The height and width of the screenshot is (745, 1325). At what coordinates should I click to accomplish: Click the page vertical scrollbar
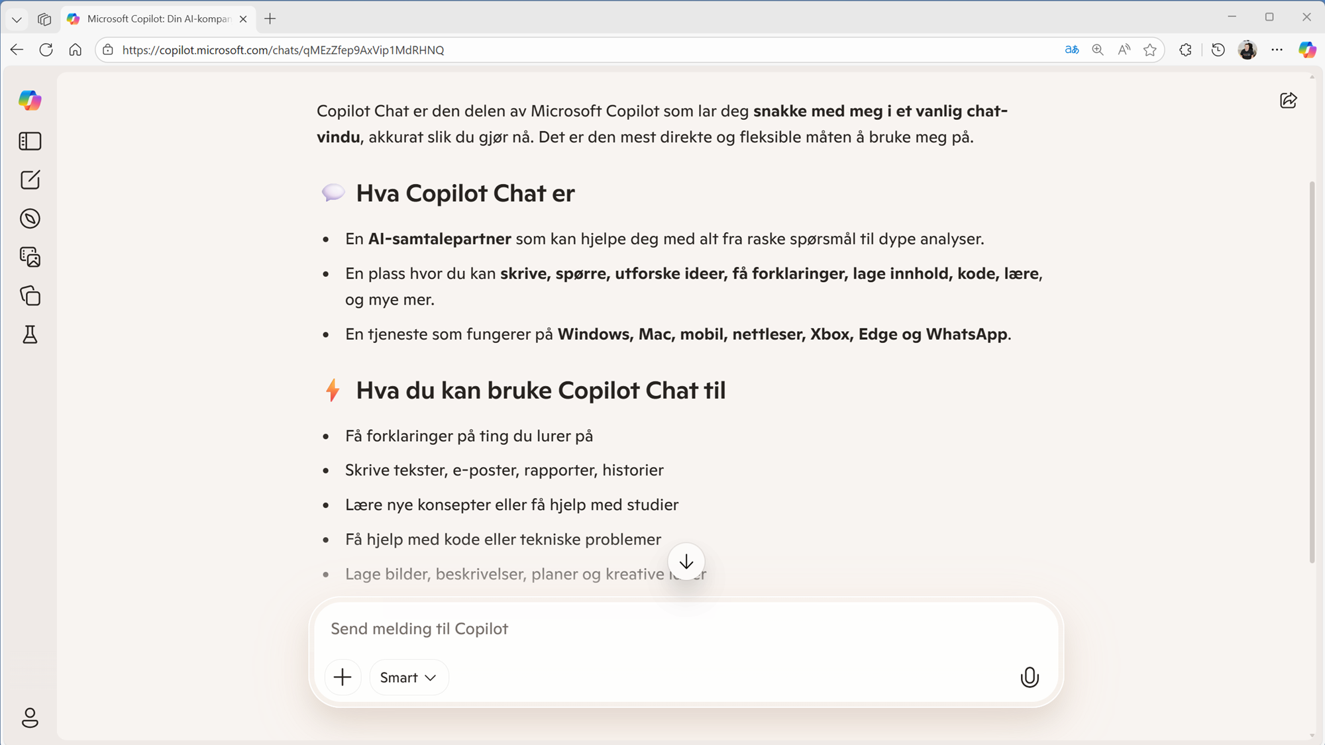coord(1311,371)
